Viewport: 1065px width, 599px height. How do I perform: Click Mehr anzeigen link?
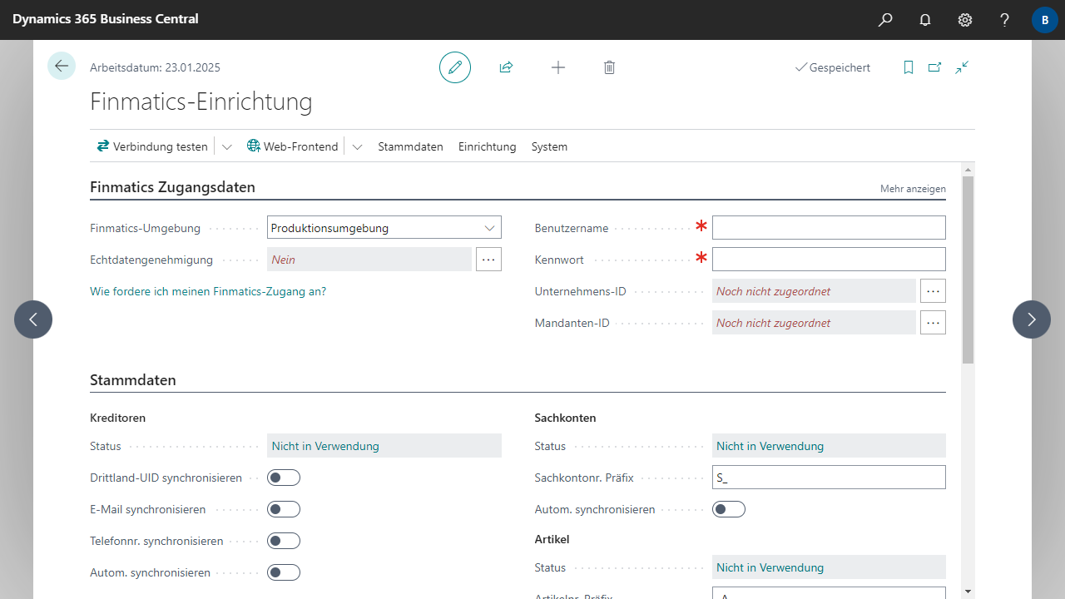click(x=913, y=189)
